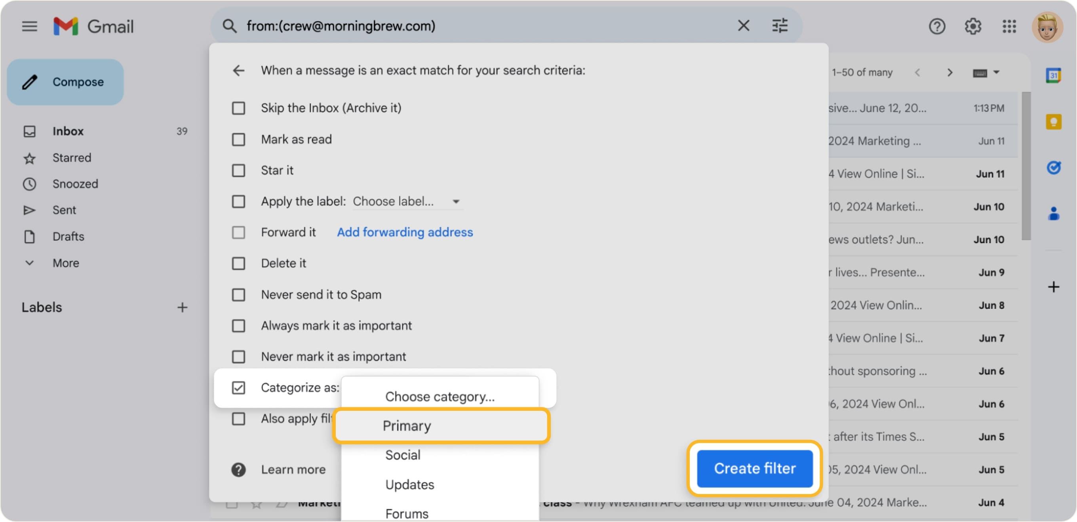The image size is (1077, 522).
Task: Open Contacts in the side panel
Action: 1054,214
